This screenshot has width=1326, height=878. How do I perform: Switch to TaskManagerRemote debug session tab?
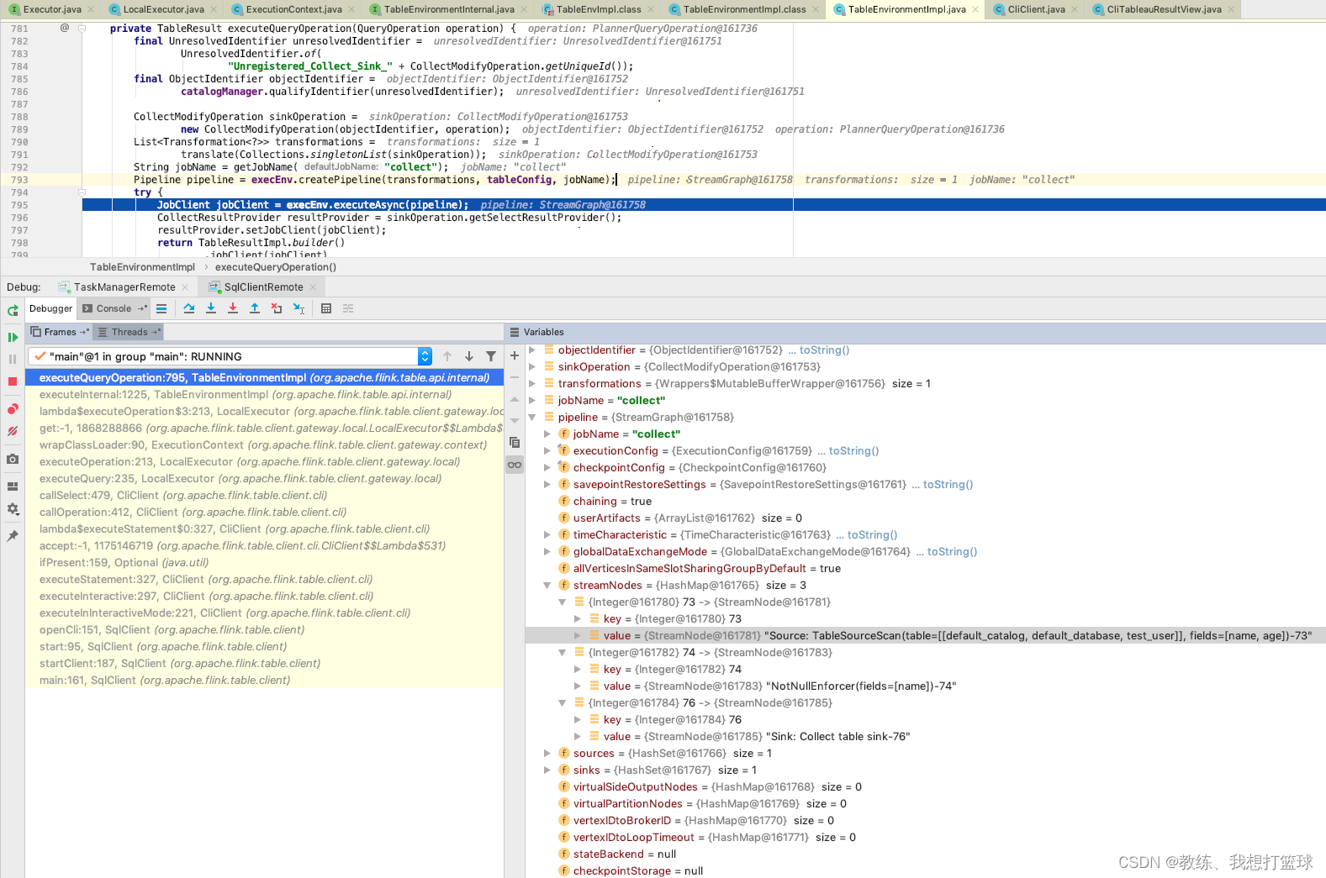[x=124, y=287]
